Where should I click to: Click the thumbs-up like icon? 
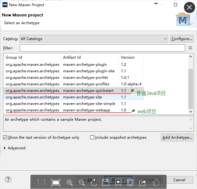tap(156, 182)
